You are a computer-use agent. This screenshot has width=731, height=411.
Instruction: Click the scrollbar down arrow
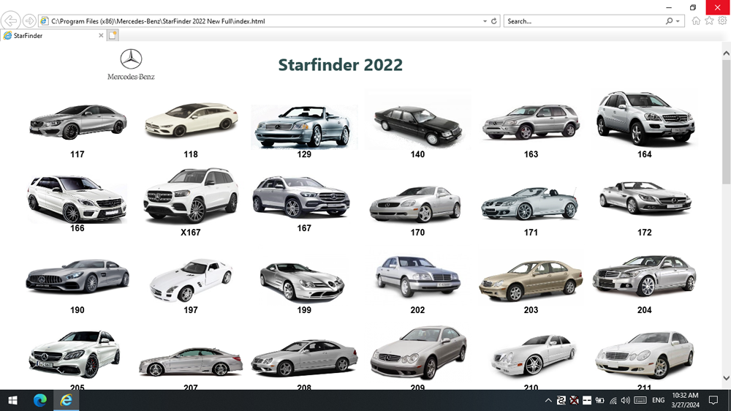click(x=727, y=378)
